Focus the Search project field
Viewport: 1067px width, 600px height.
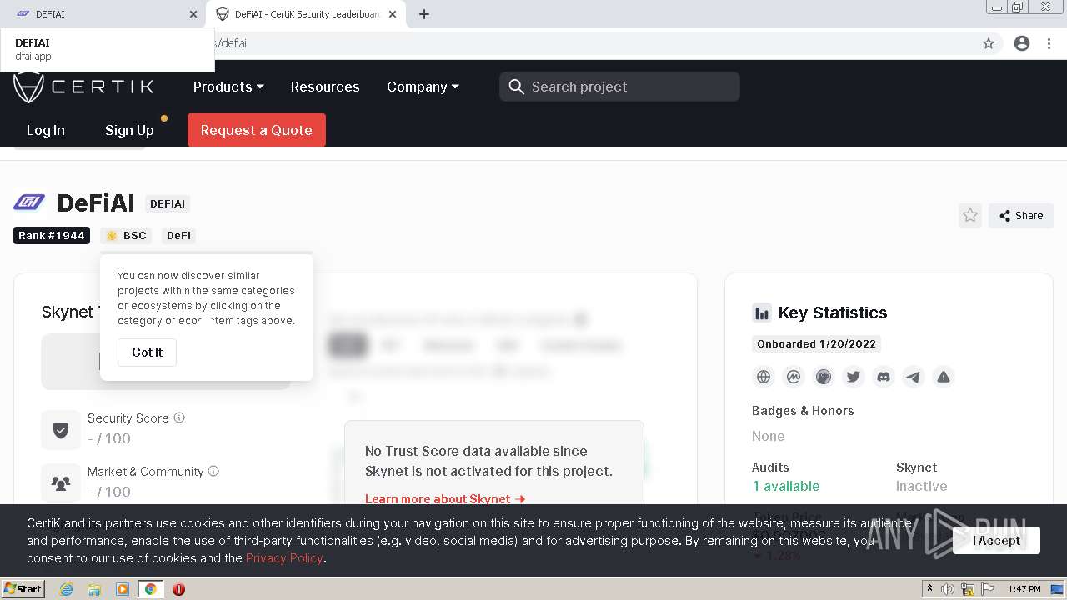tap(619, 87)
